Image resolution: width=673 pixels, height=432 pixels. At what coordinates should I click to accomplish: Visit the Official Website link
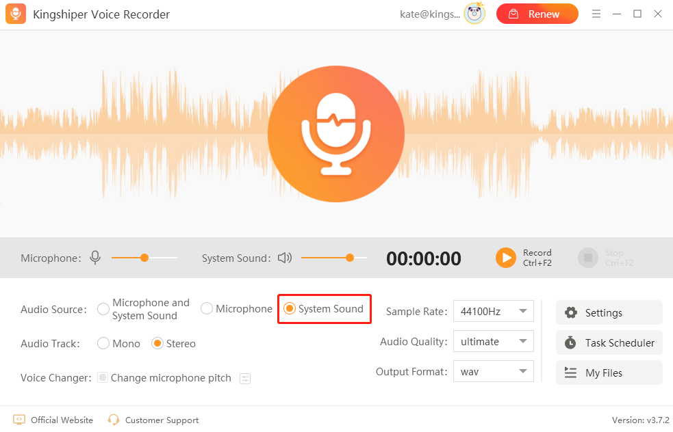53,420
